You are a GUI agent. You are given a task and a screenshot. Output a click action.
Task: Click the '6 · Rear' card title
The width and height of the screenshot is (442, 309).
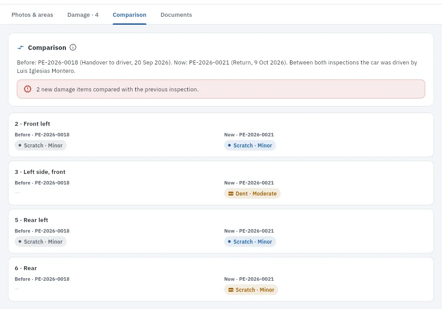click(x=26, y=268)
